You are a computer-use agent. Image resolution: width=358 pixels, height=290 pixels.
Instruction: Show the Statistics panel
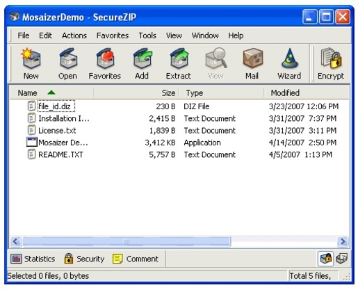click(33, 259)
